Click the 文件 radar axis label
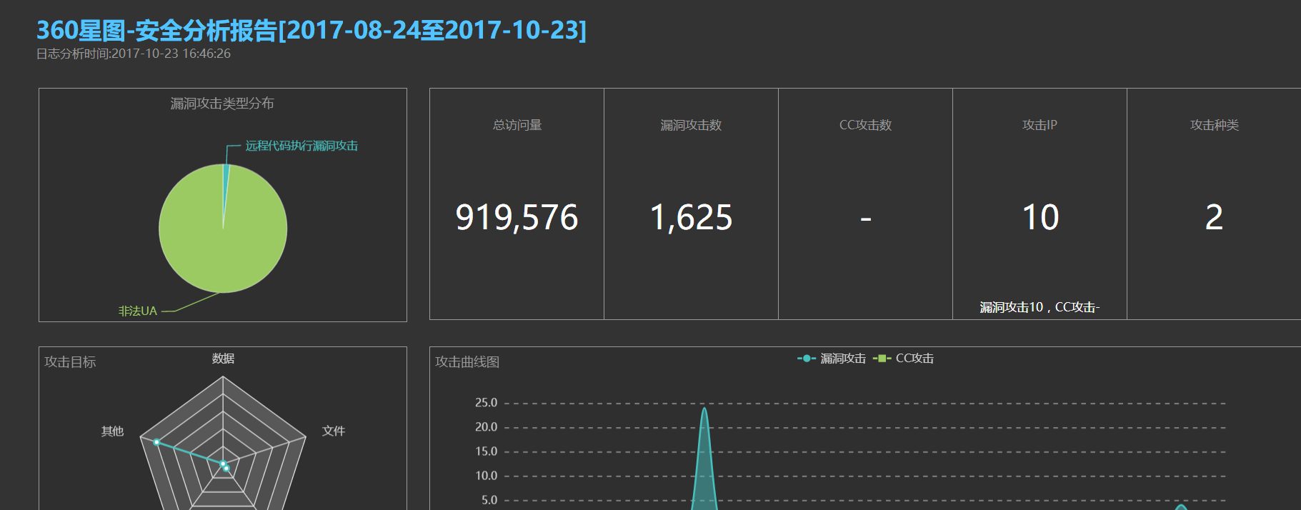 pos(334,431)
